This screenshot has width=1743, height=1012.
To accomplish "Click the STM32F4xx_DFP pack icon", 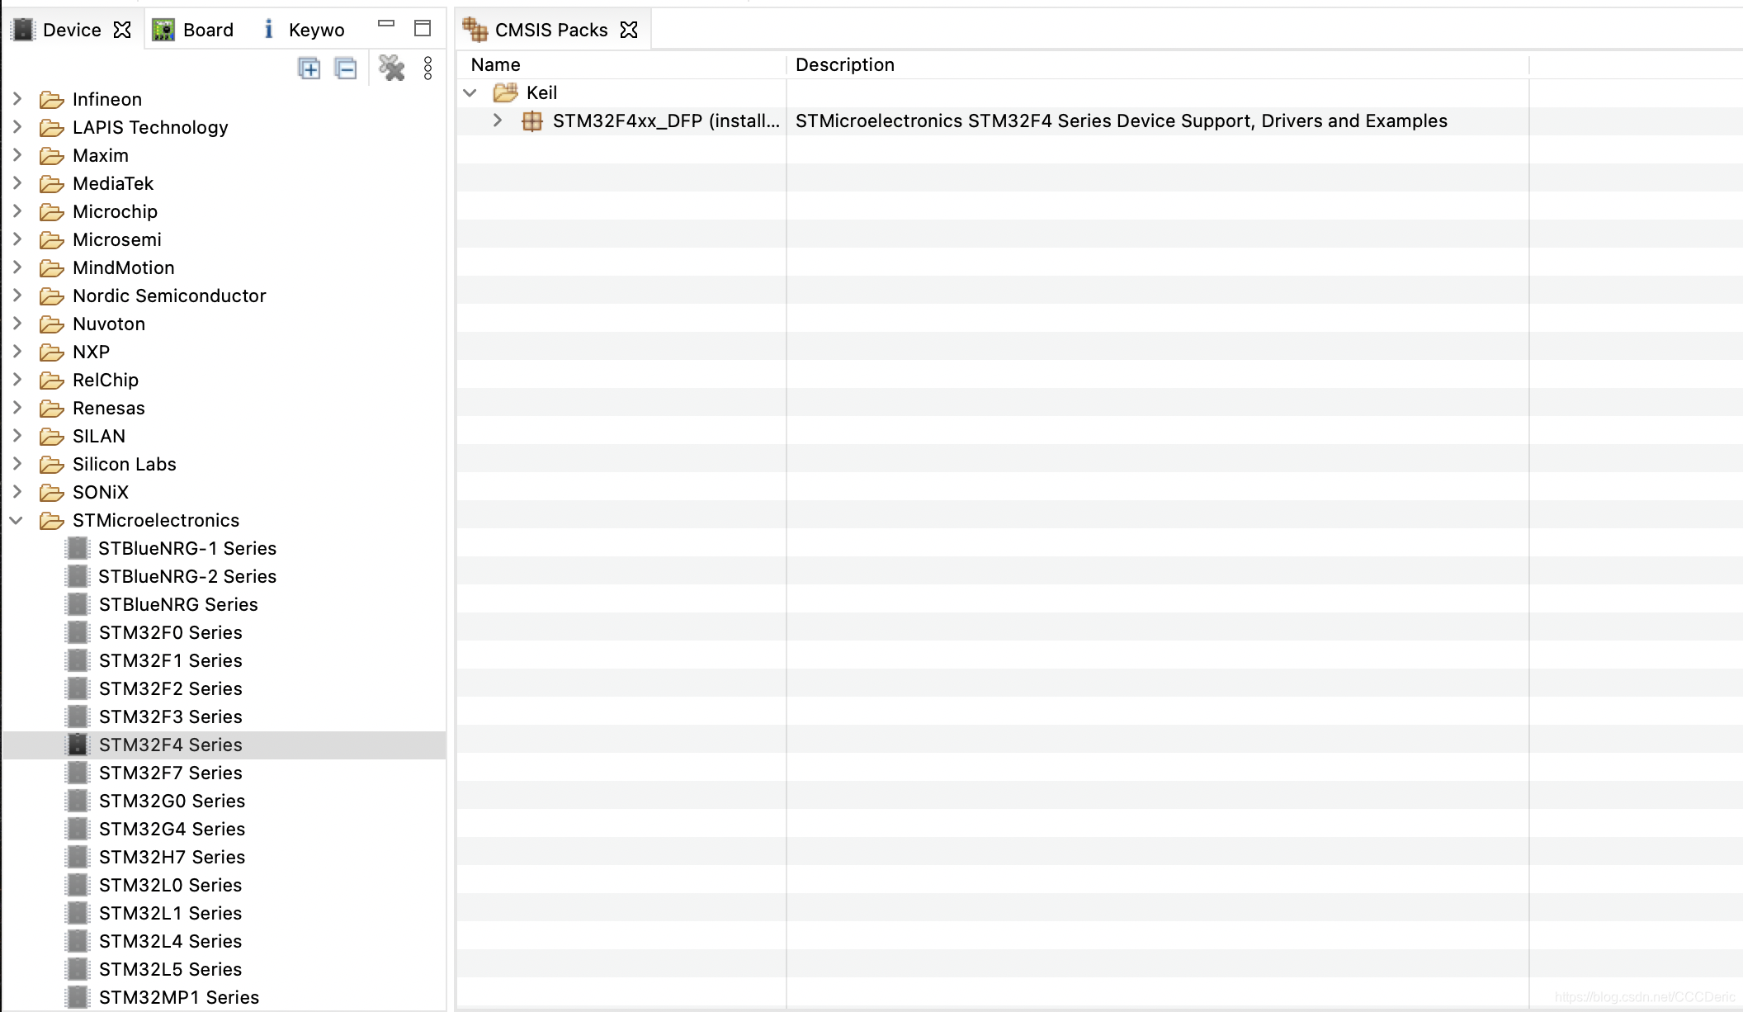I will (532, 121).
